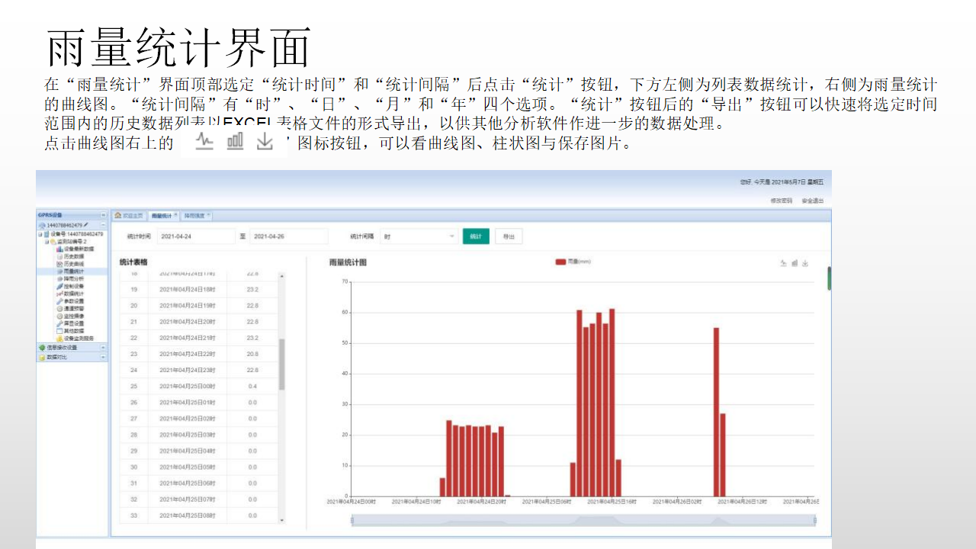976x549 pixels.
Task: Open 其他数据 in the sidebar tree
Action: click(74, 331)
